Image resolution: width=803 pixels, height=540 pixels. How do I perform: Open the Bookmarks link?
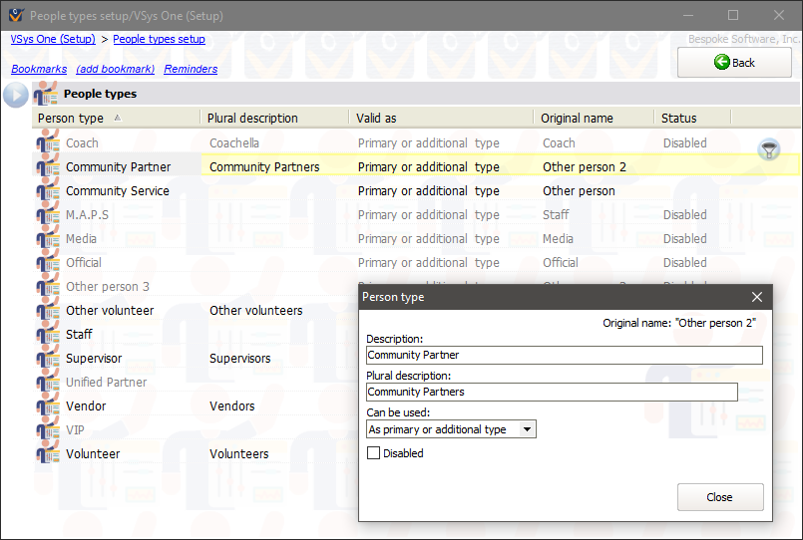pos(39,69)
